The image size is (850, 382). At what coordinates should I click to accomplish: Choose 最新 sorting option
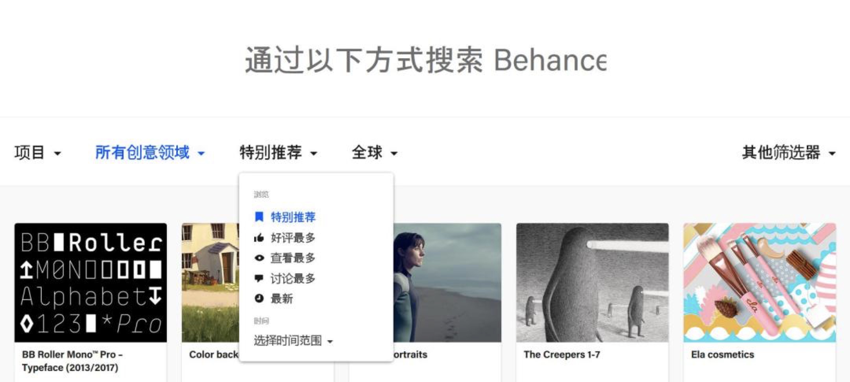click(282, 299)
